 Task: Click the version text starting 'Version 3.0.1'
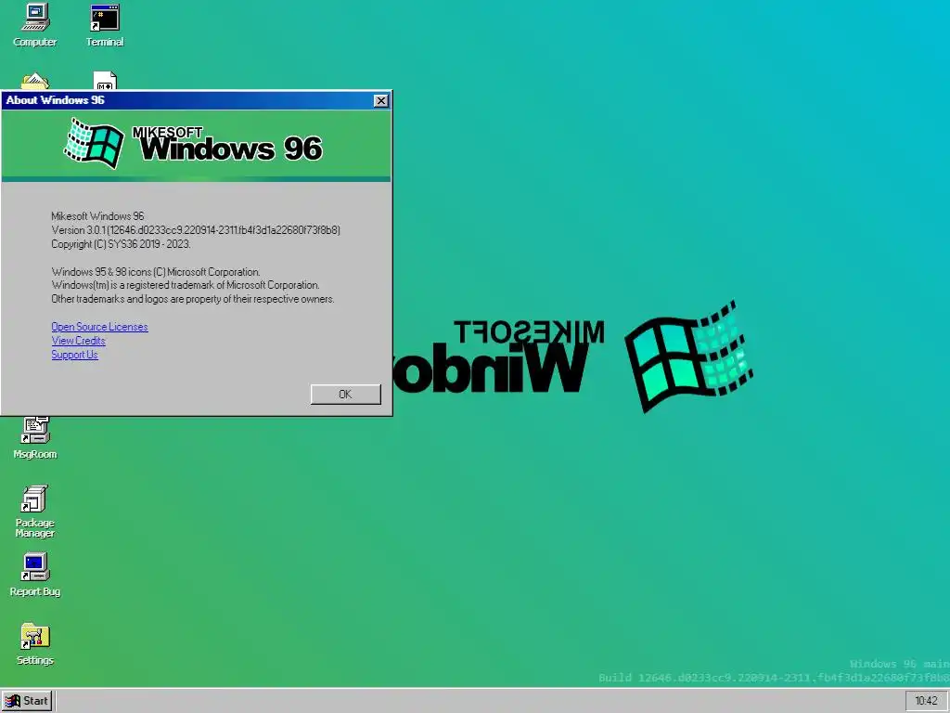point(196,230)
